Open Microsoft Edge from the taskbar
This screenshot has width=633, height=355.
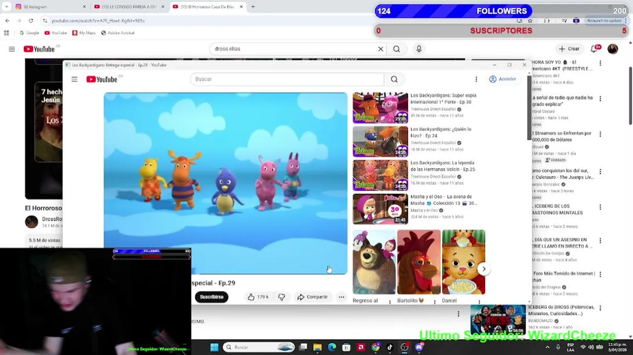point(332,347)
